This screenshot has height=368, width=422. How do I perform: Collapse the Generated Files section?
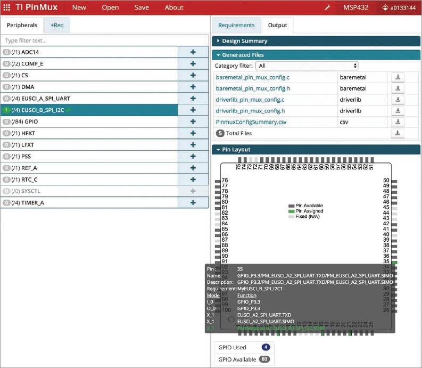point(243,55)
